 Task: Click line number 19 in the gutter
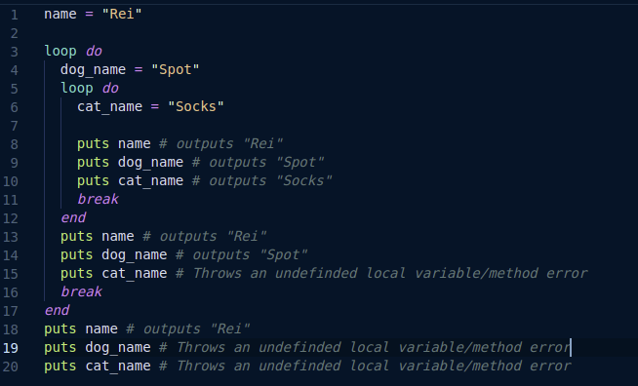point(11,348)
